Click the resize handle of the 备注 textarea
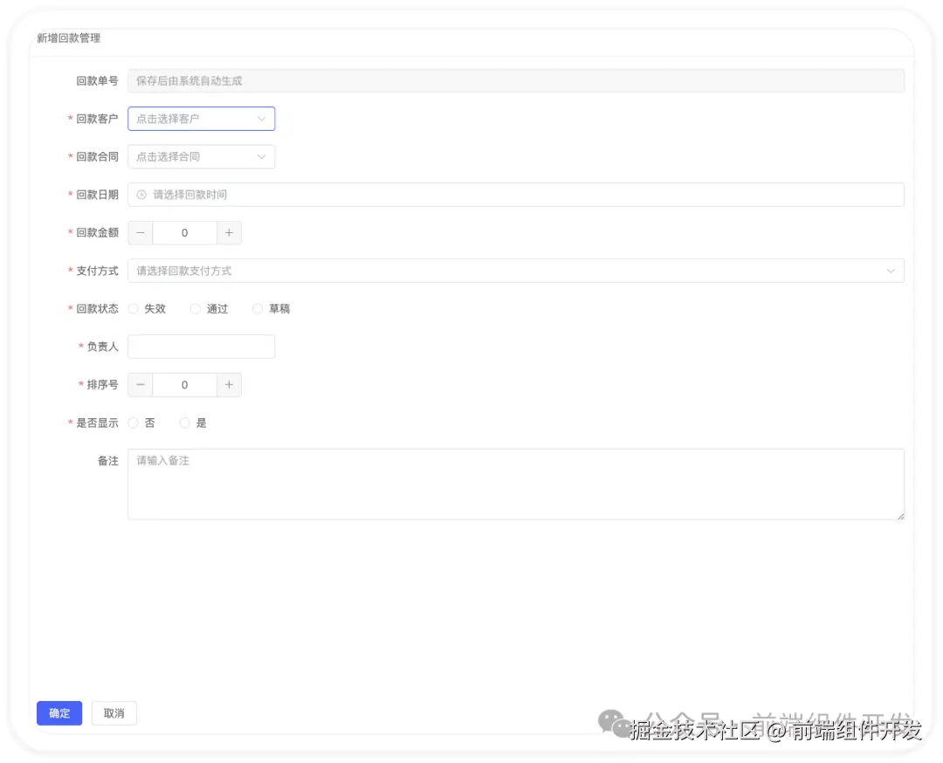943x763 pixels. [901, 517]
